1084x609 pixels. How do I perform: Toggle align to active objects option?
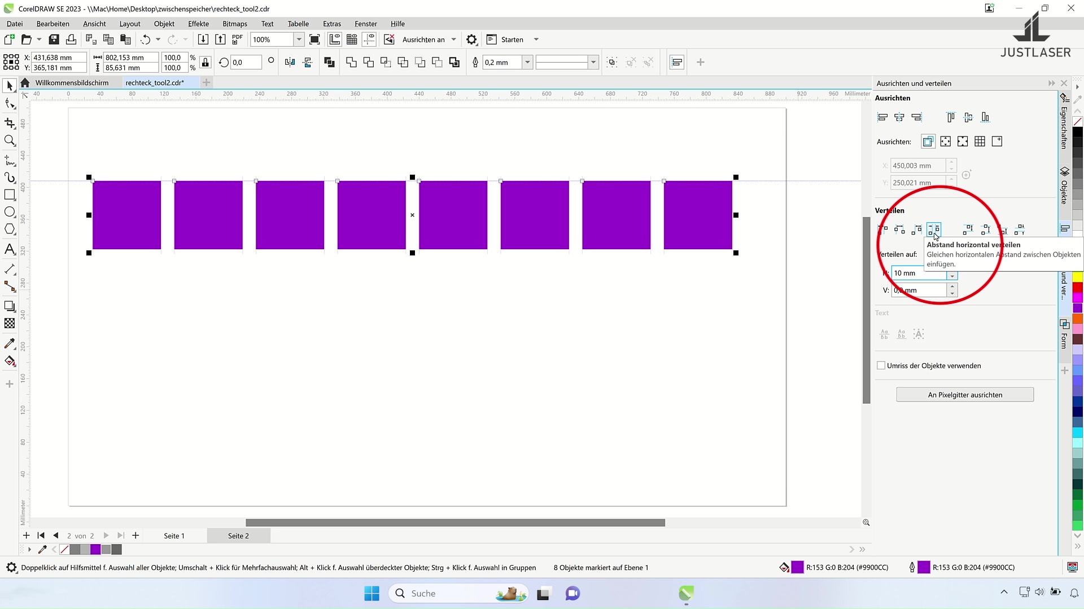(928, 142)
